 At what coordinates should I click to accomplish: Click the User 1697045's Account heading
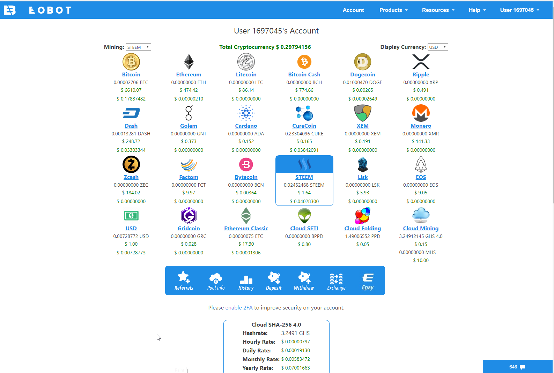click(x=276, y=31)
